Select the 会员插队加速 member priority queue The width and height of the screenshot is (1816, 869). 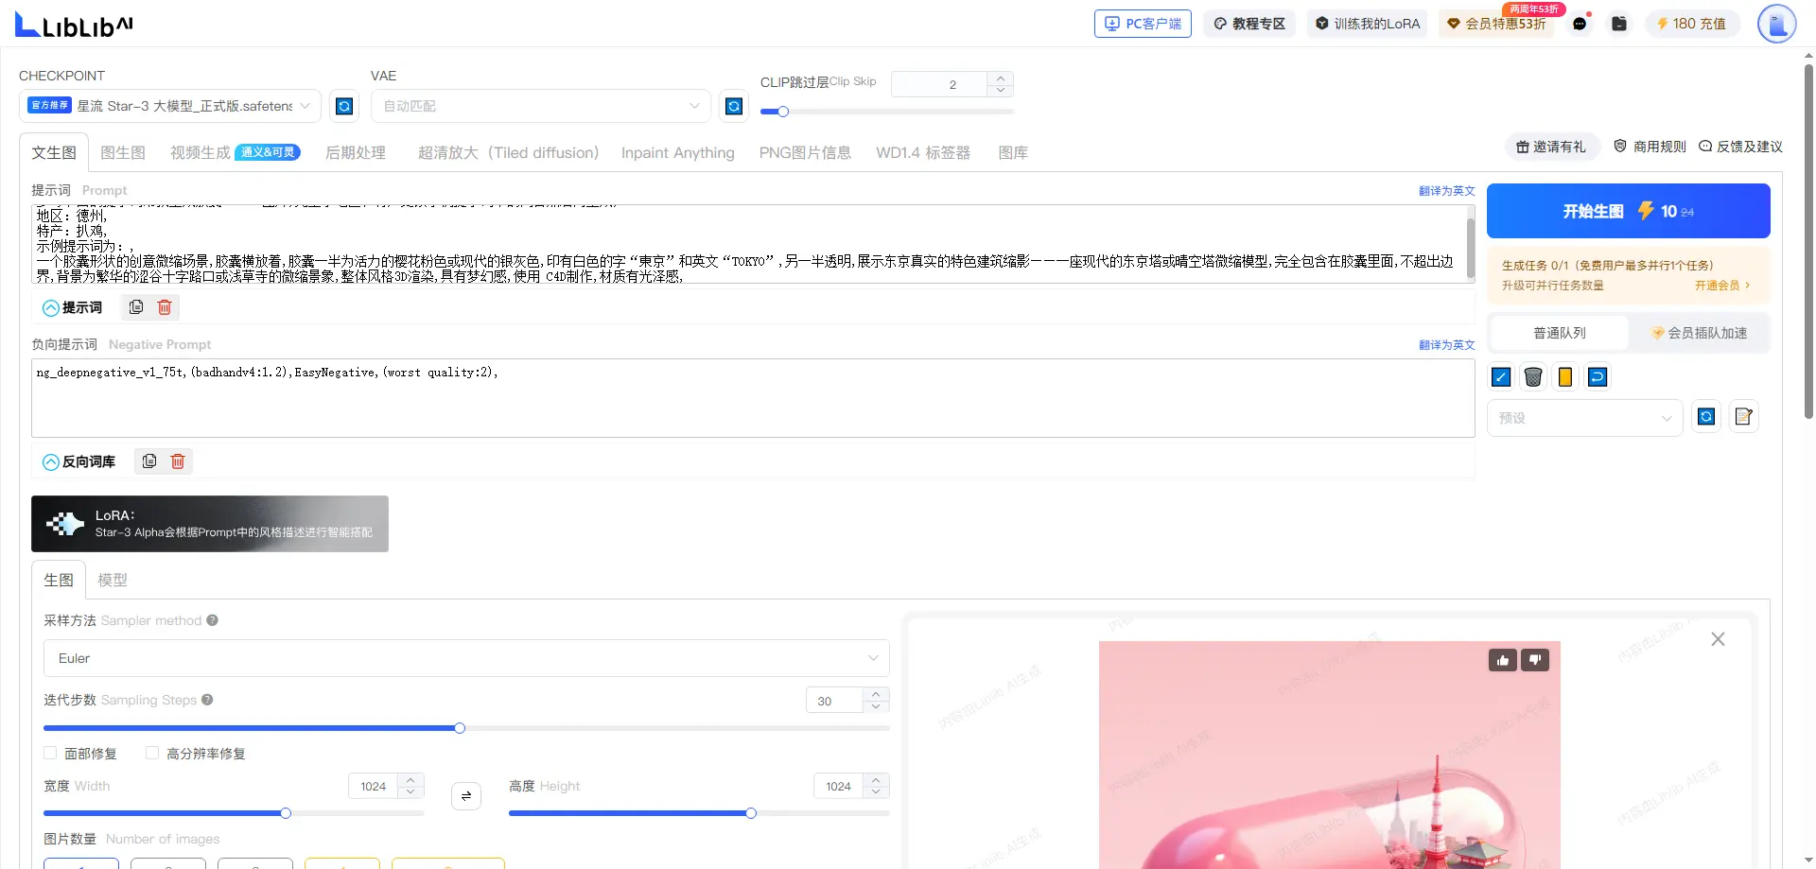point(1699,333)
